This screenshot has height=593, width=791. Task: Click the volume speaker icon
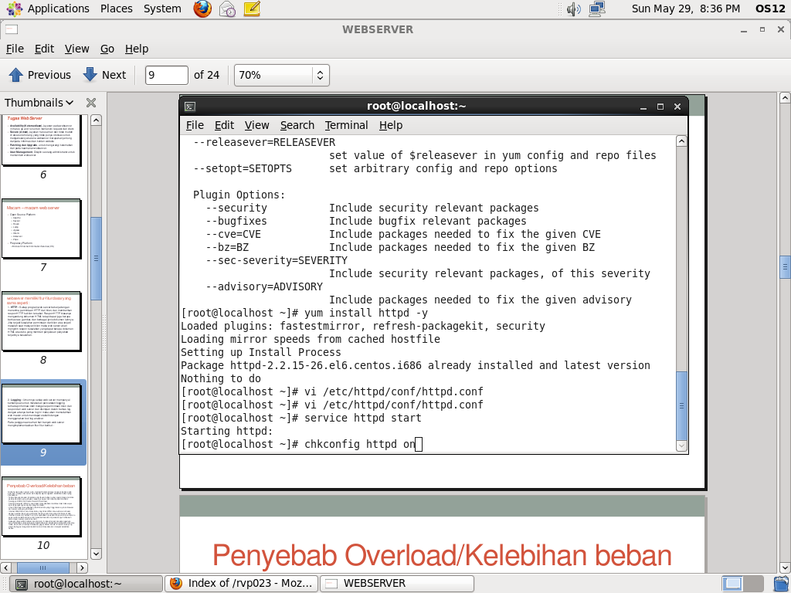(x=573, y=8)
